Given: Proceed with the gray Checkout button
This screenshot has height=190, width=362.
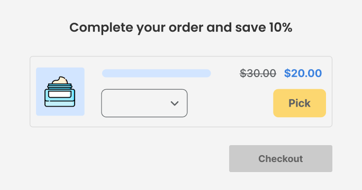Looking at the screenshot, I should (x=280, y=158).
